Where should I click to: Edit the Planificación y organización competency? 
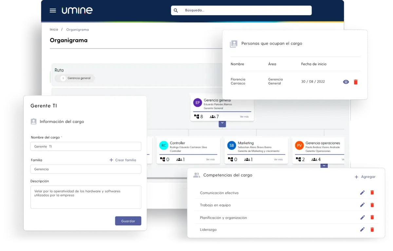pos(362,217)
